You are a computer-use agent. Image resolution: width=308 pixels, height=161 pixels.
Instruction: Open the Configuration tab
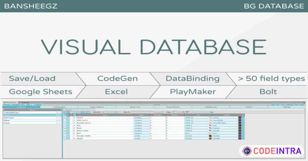click(59, 107)
